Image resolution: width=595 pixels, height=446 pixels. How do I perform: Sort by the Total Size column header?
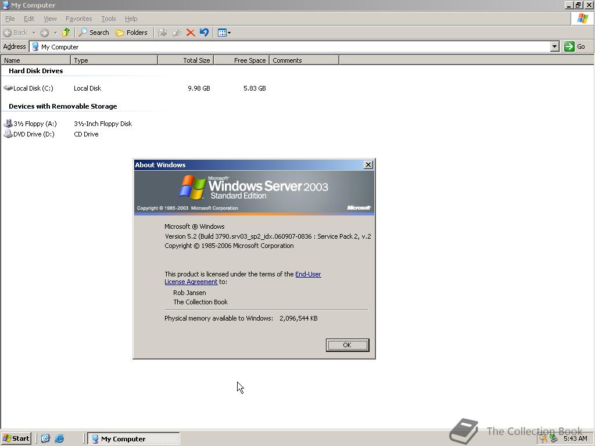pyautogui.click(x=186, y=60)
